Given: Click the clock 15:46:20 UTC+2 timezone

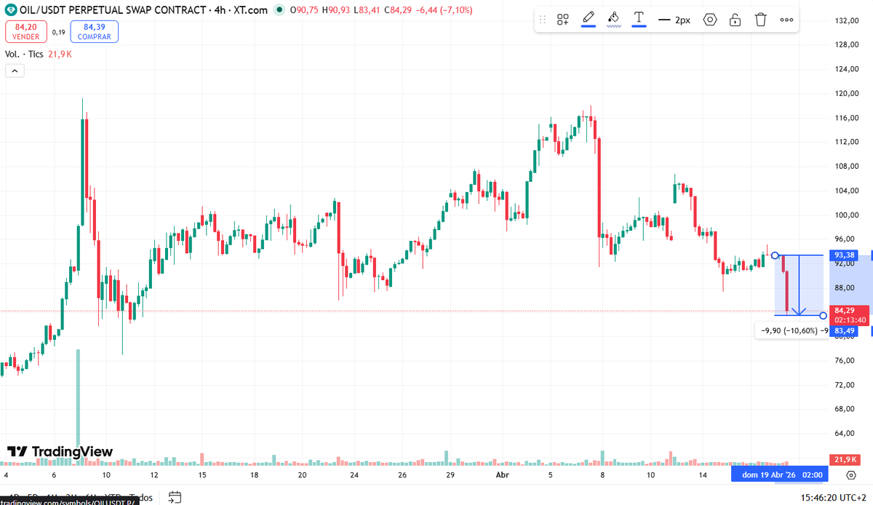Looking at the screenshot, I should coord(832,497).
